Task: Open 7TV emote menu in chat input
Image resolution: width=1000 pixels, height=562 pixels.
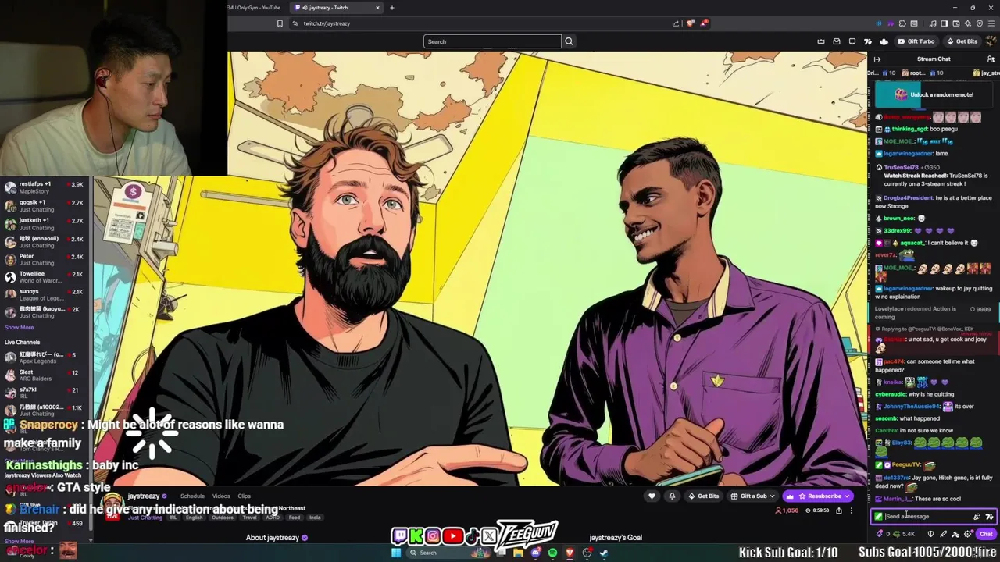Action: click(989, 516)
